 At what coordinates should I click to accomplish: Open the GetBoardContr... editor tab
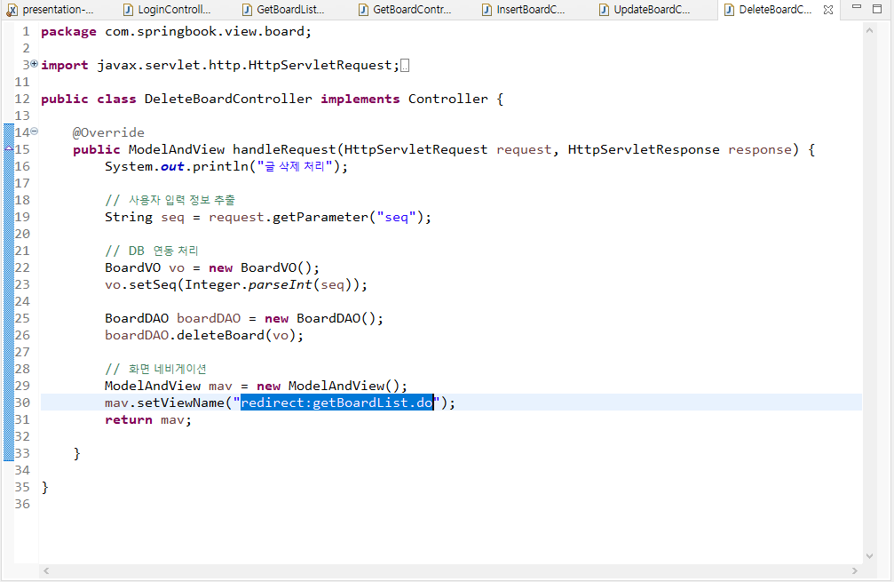pyautogui.click(x=405, y=10)
